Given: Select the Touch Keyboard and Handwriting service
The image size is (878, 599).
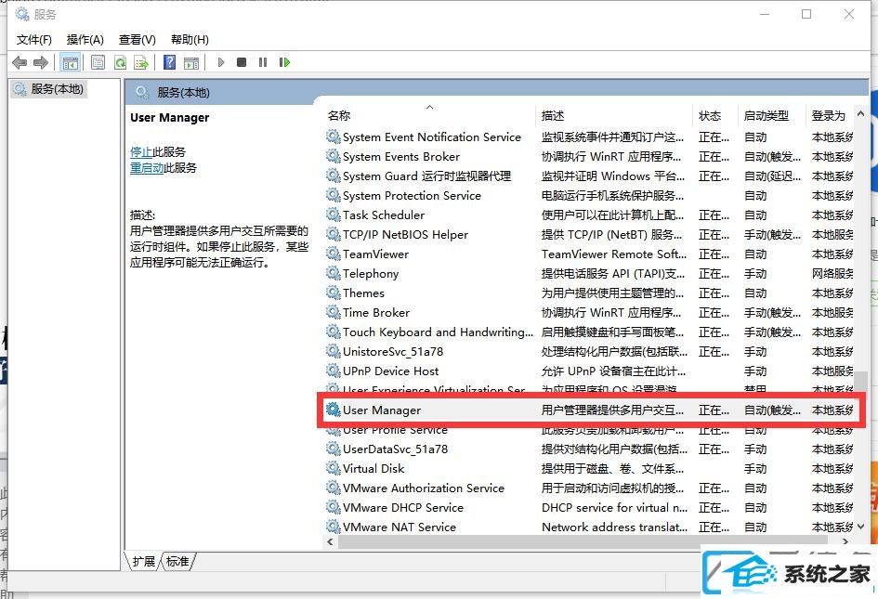Looking at the screenshot, I should pos(589,332).
